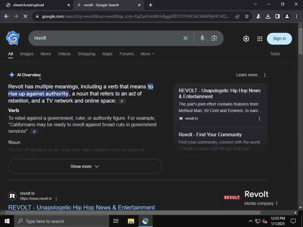Switch to Forums results
Image resolution: width=303 pixels, height=227 pixels.
click(127, 54)
